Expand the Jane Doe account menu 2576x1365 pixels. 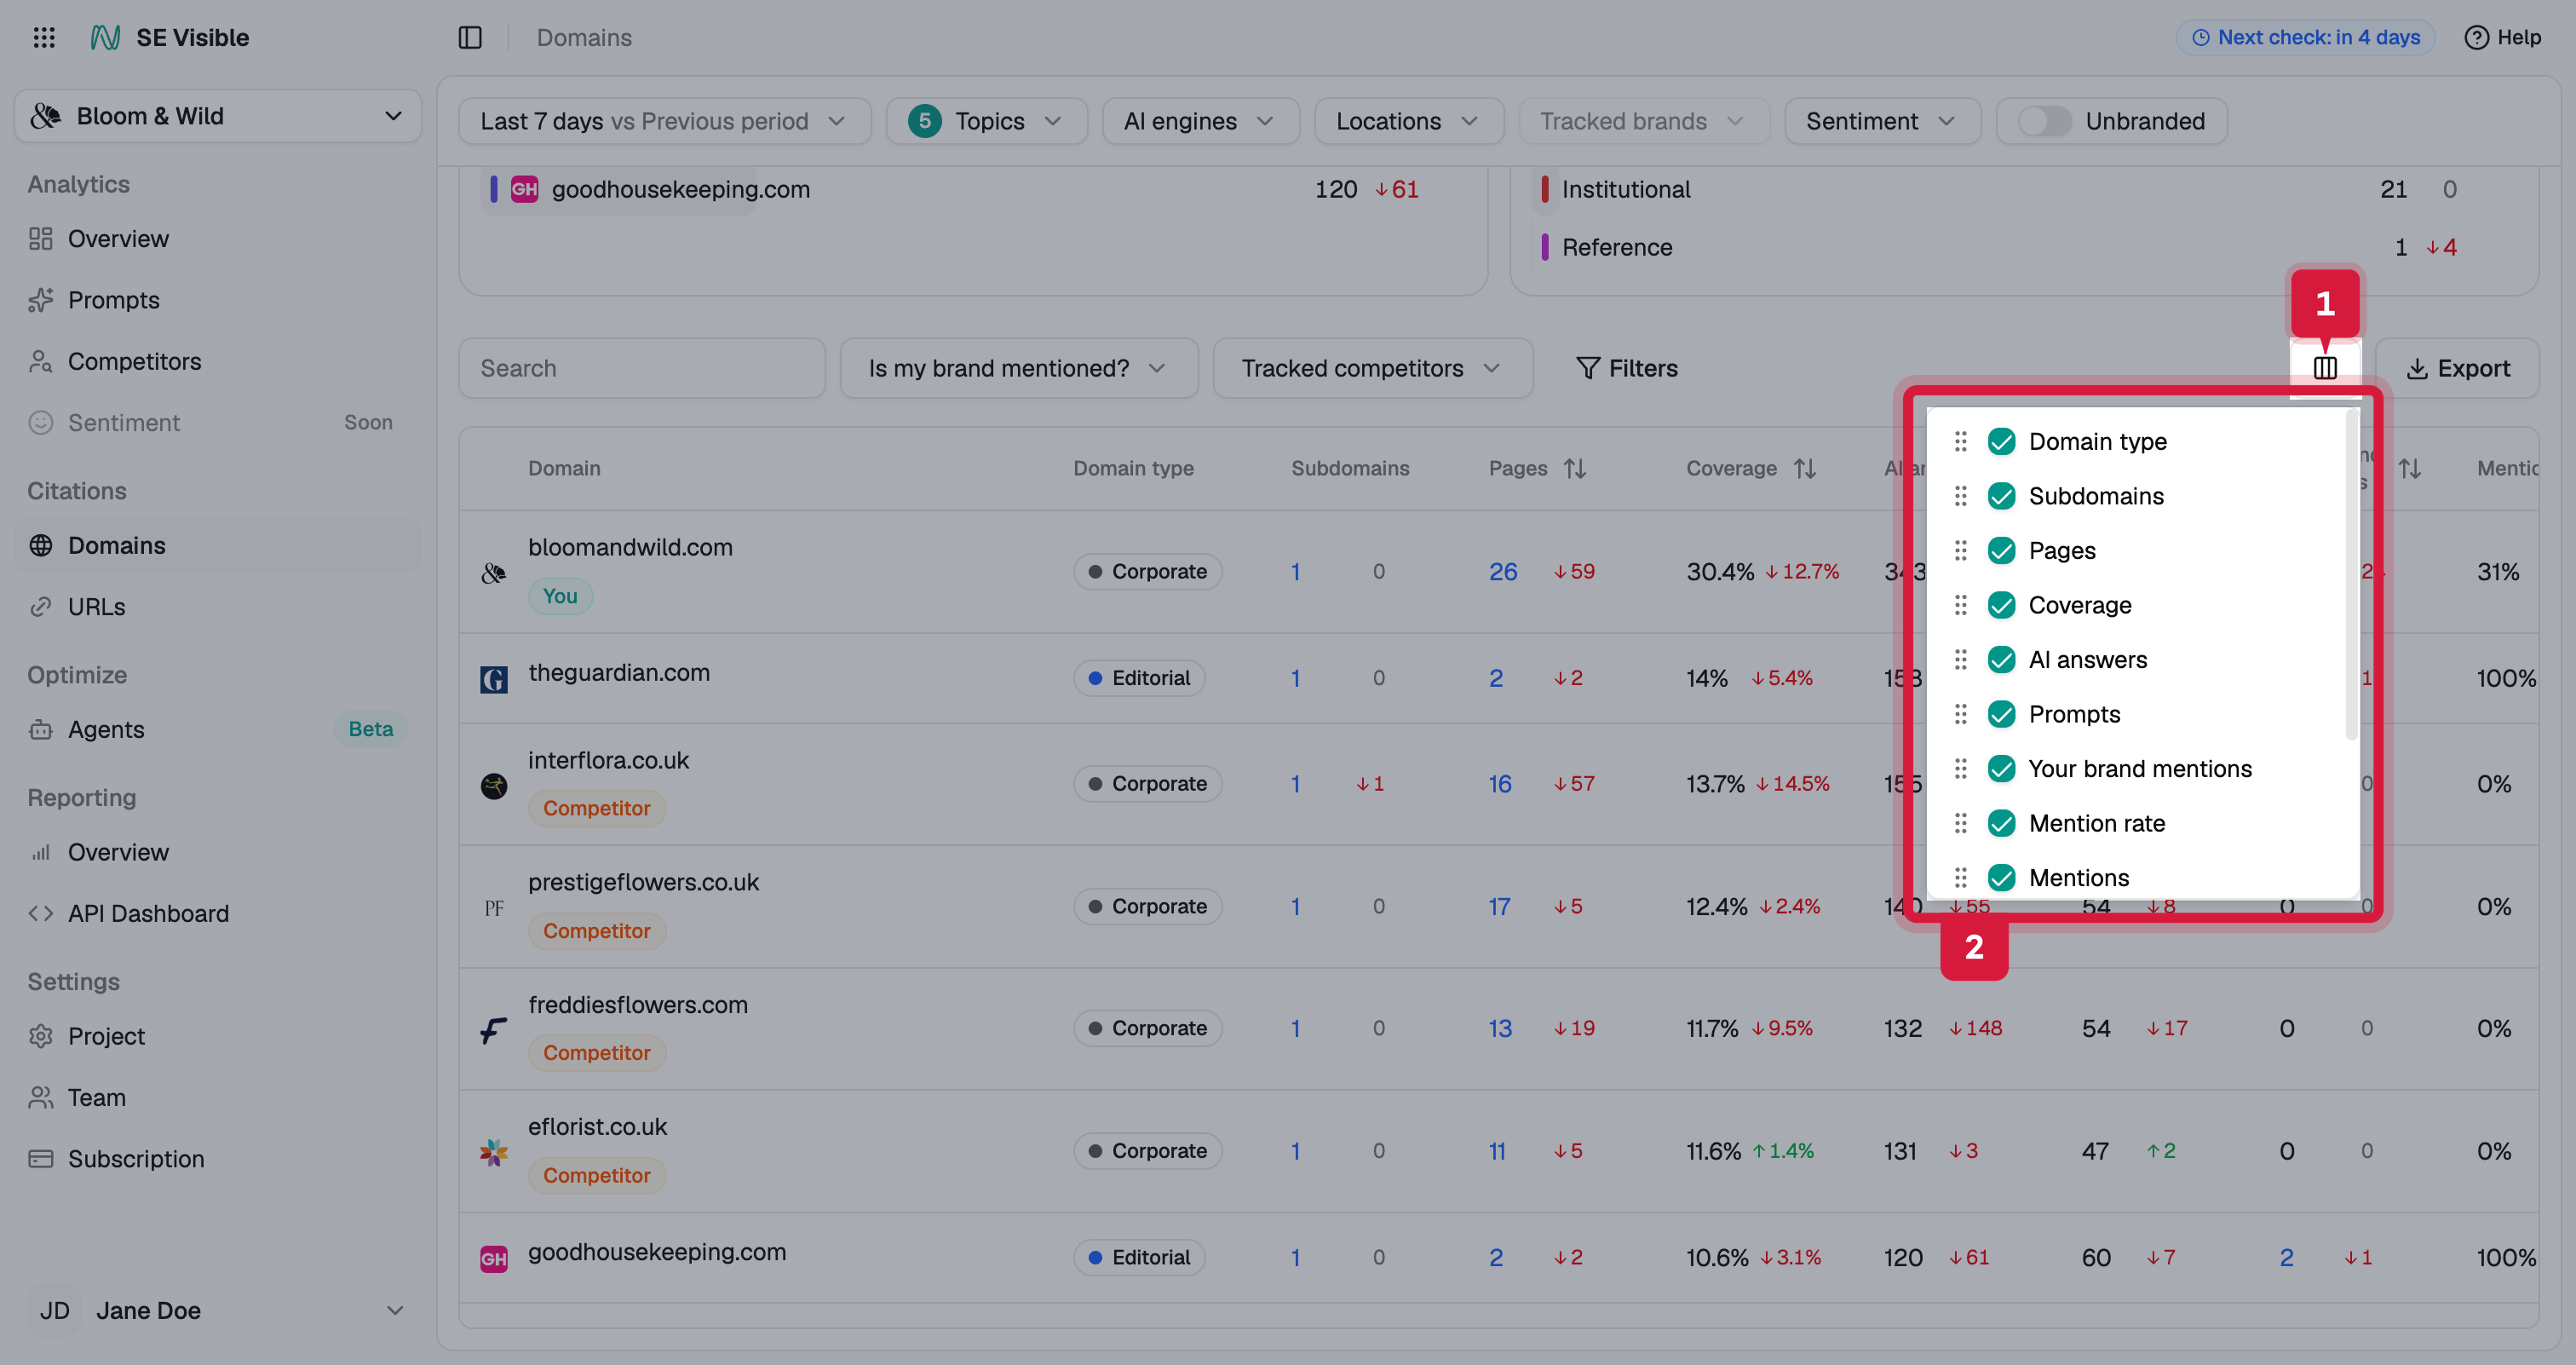[217, 1310]
